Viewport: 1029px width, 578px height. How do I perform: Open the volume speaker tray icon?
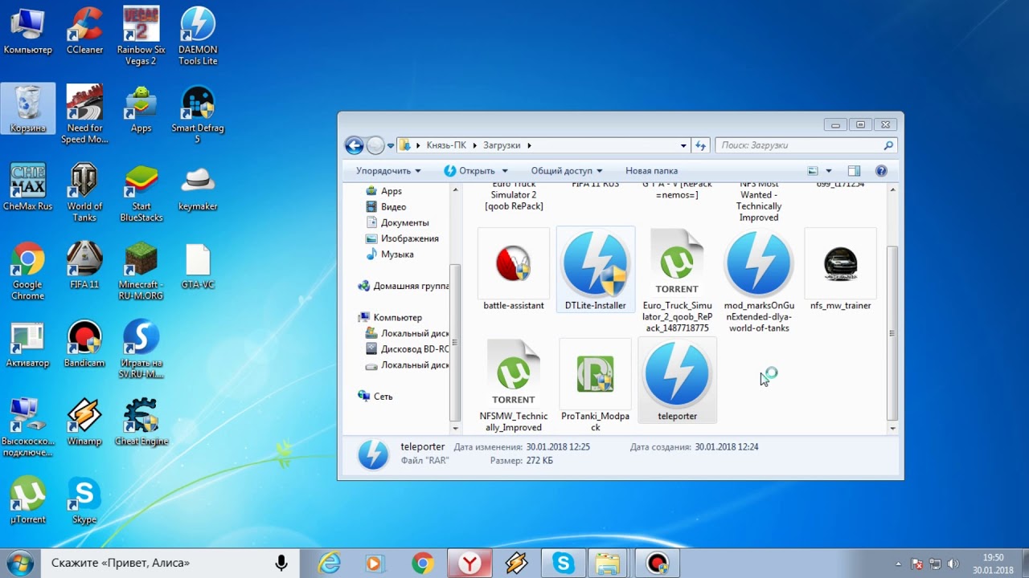pyautogui.click(x=953, y=564)
